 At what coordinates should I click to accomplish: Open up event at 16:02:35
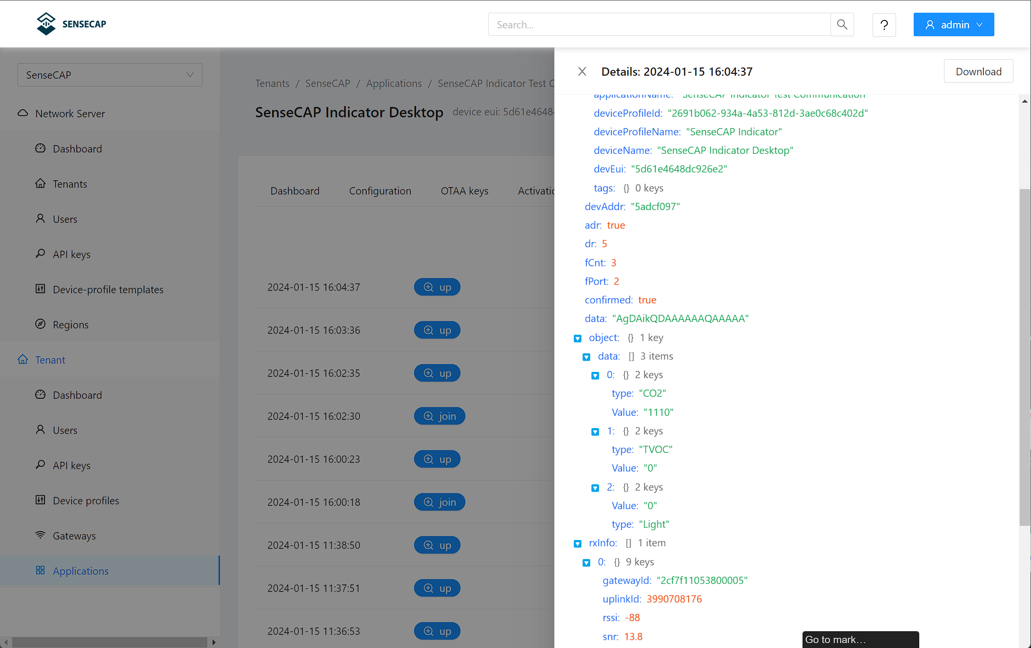click(437, 373)
